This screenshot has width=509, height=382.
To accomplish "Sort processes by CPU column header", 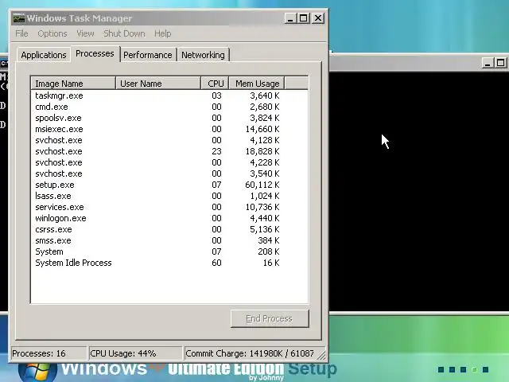I will click(x=215, y=84).
